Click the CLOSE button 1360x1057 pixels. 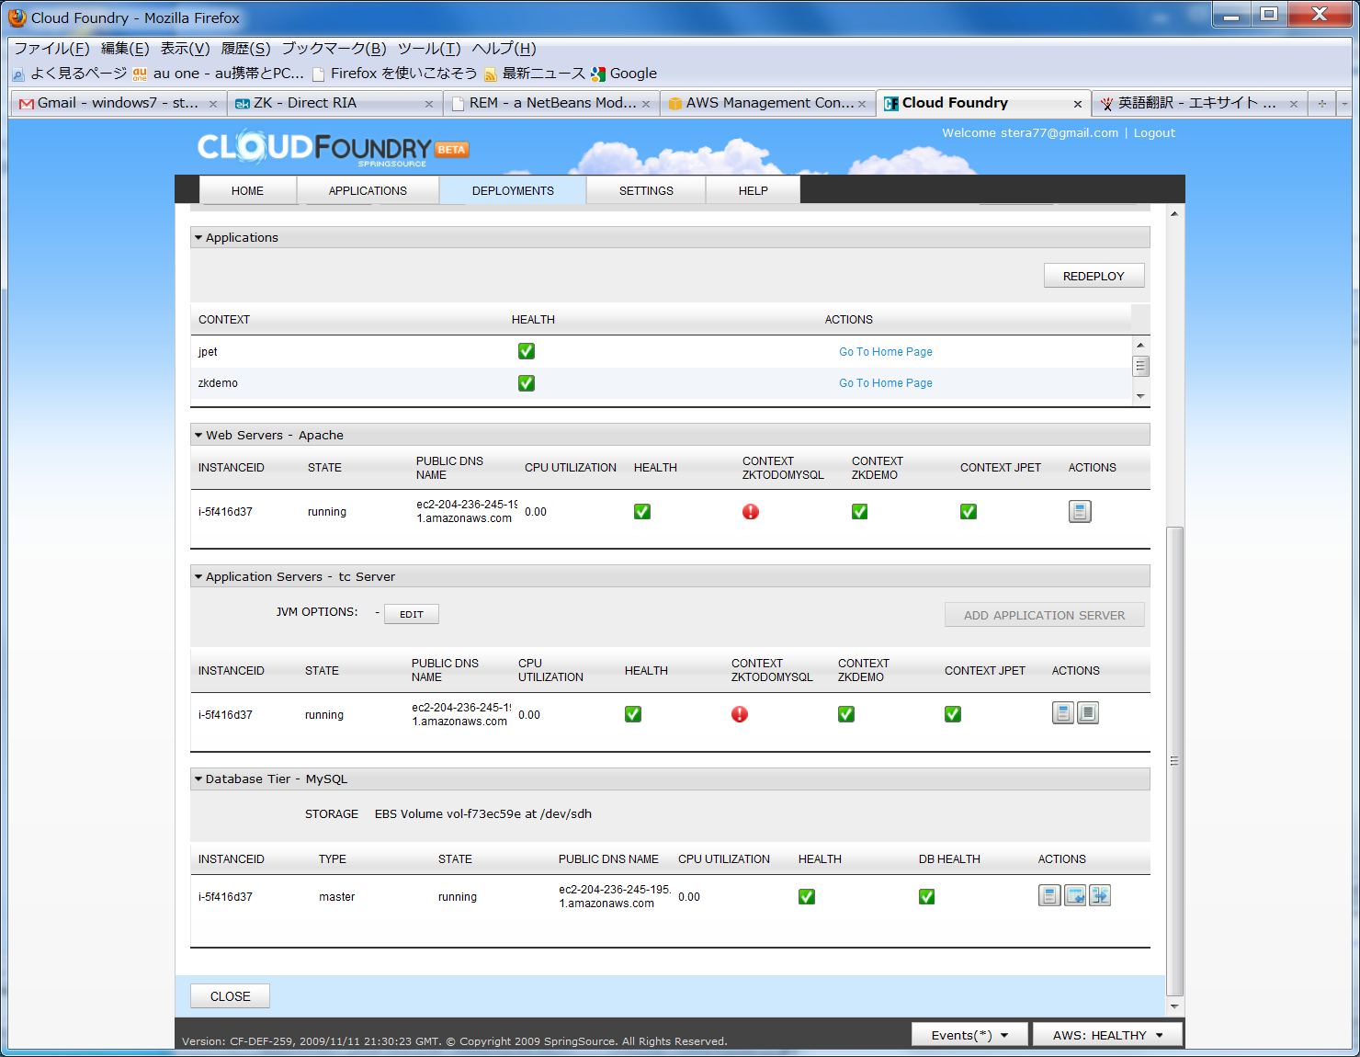click(230, 996)
